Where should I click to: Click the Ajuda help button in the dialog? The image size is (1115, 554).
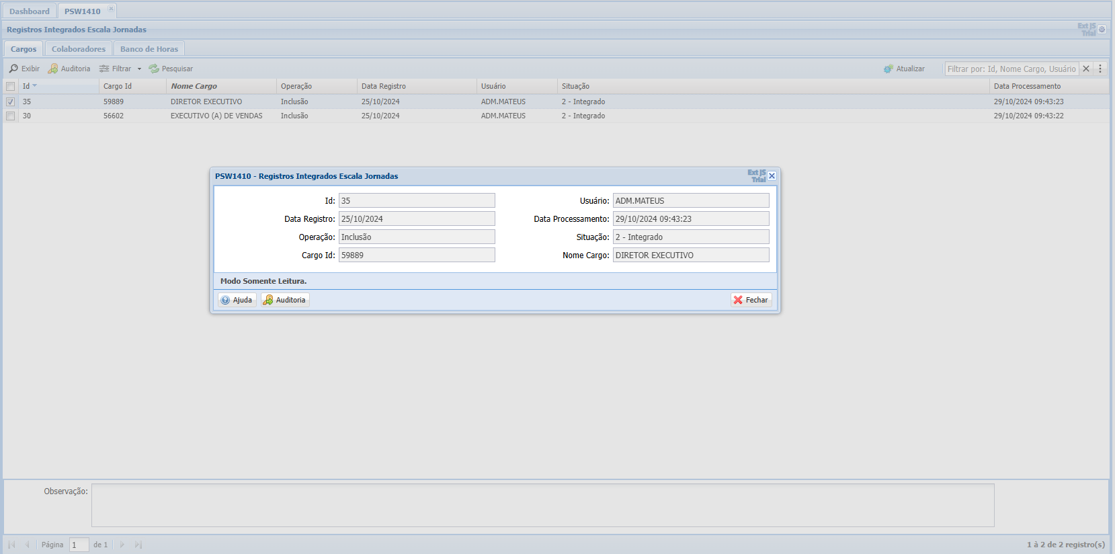click(x=237, y=300)
